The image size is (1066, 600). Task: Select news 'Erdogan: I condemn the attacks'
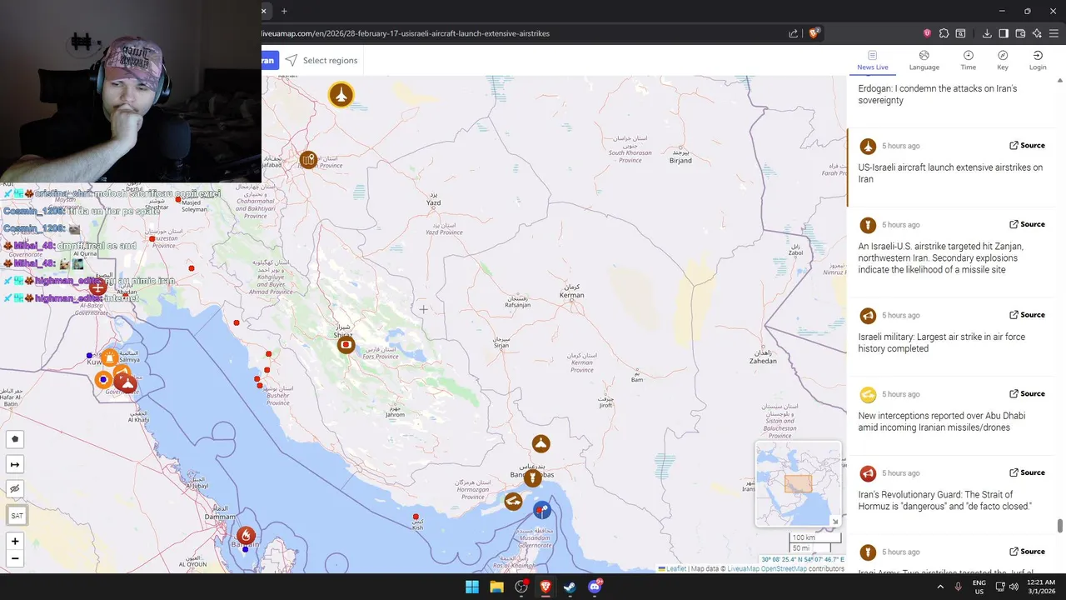[938, 94]
